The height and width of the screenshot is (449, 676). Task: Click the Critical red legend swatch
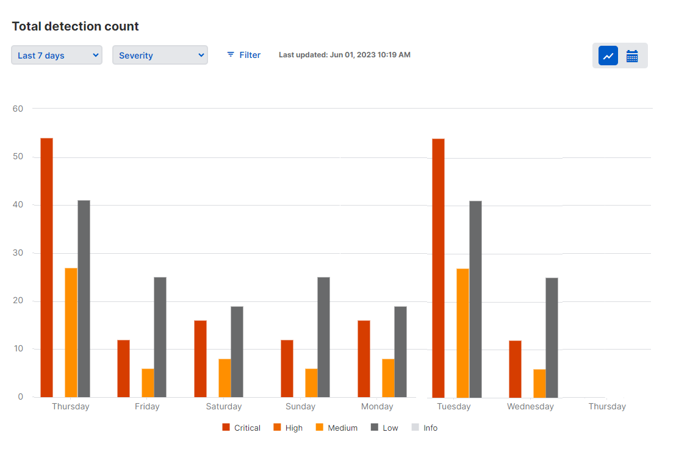pos(226,428)
